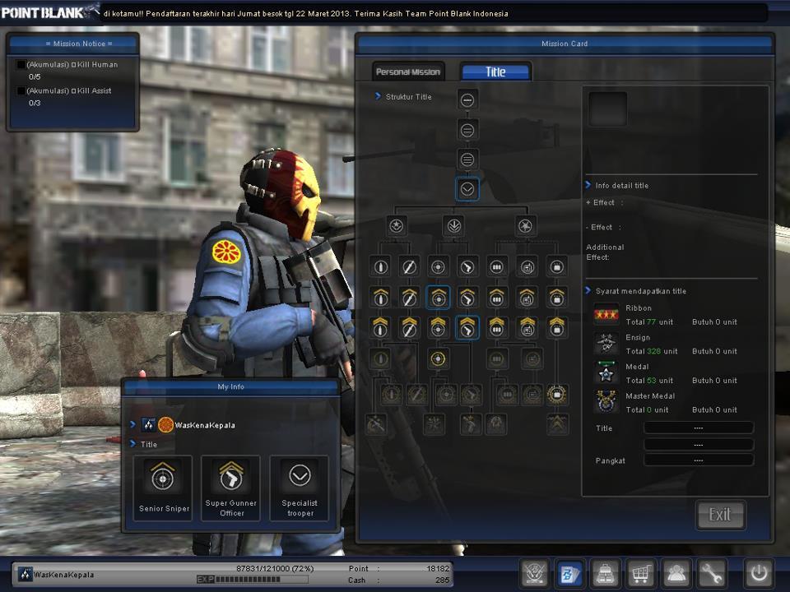Screen dimensions: 790x592
Task: Click the Ribbon requirement icon
Action: [x=606, y=315]
